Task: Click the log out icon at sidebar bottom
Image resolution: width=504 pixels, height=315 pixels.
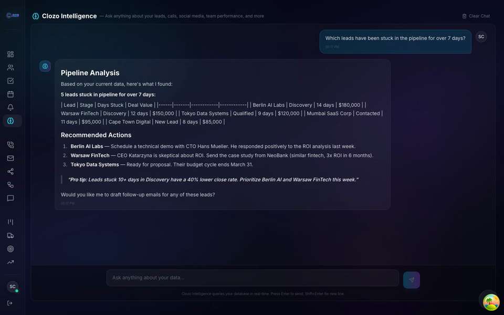Action: [x=10, y=303]
